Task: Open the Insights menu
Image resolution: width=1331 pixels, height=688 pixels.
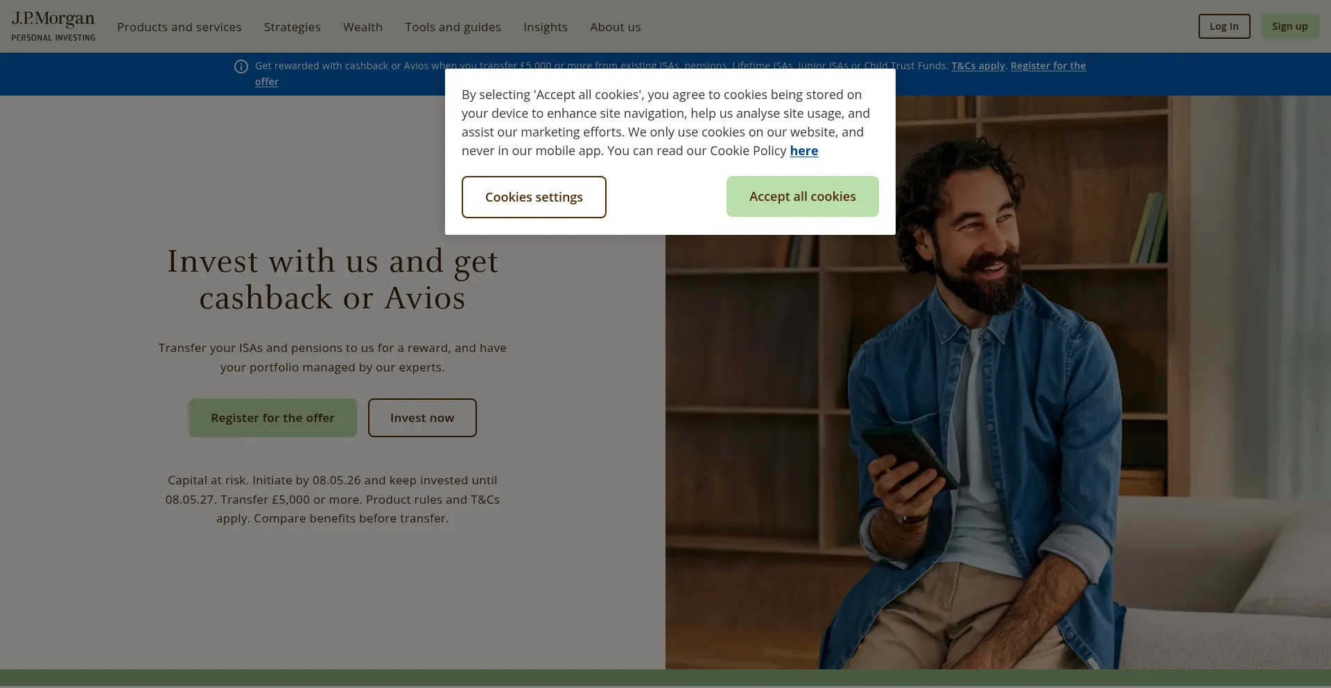Action: click(x=546, y=27)
